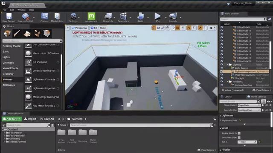Click the Add New button
This screenshot has width=273, height=153.
(12, 119)
